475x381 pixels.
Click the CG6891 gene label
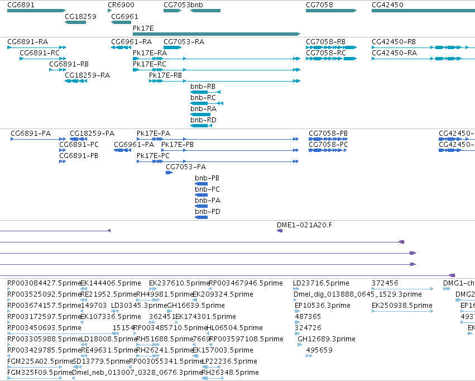point(21,5)
